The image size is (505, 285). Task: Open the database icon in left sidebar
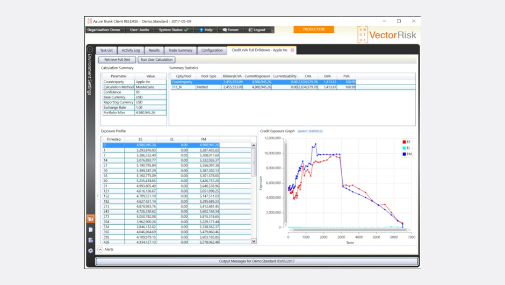90,240
